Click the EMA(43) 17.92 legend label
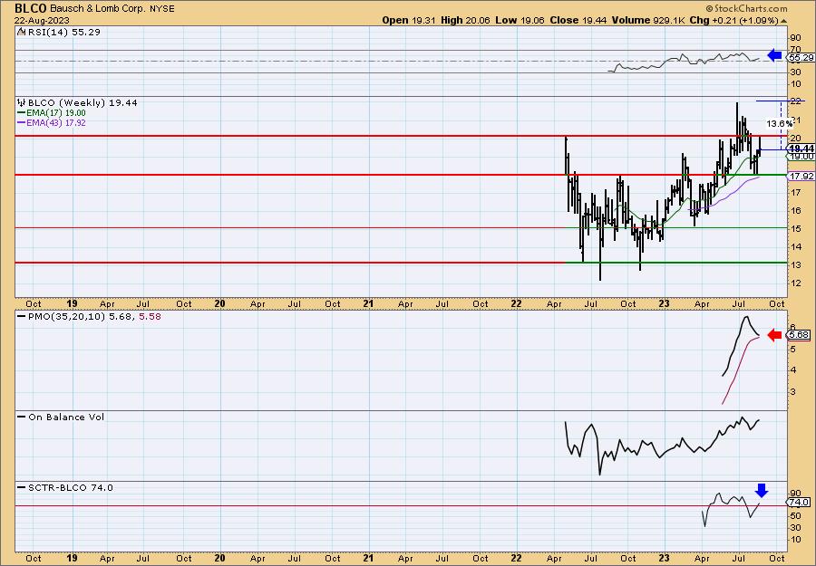 pos(56,122)
